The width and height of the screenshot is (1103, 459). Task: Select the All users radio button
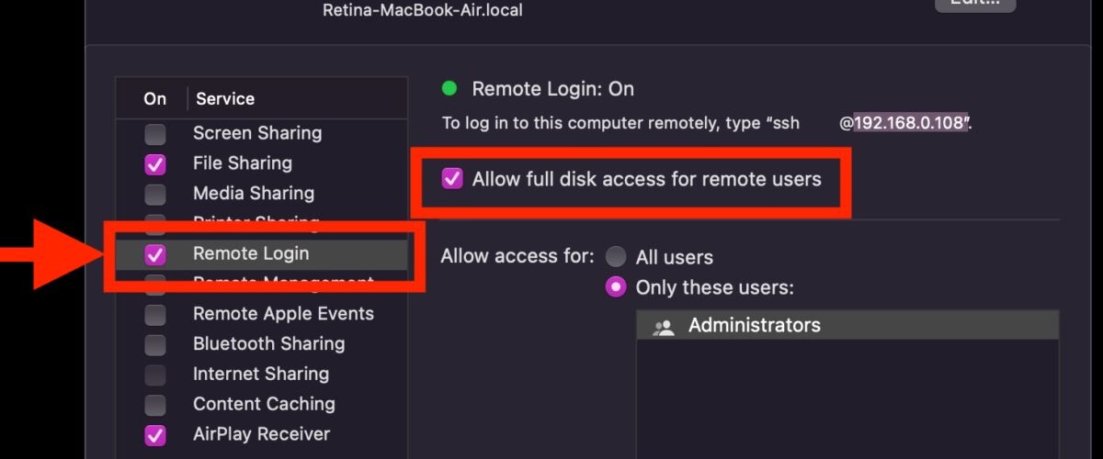[x=616, y=258]
